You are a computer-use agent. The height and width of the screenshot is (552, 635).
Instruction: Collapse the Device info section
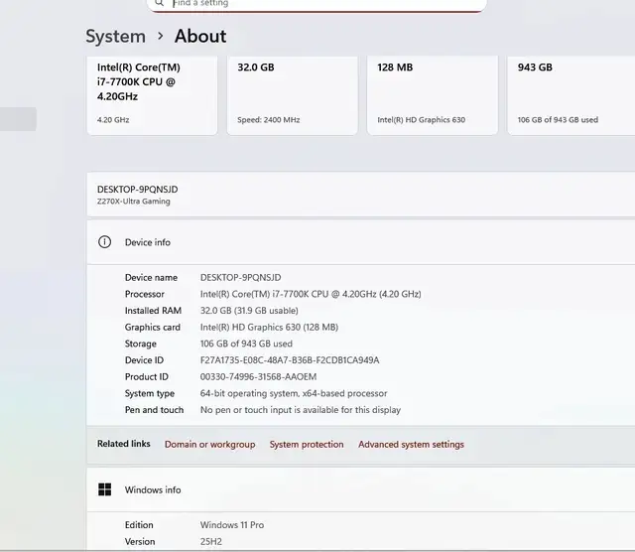[x=361, y=242]
